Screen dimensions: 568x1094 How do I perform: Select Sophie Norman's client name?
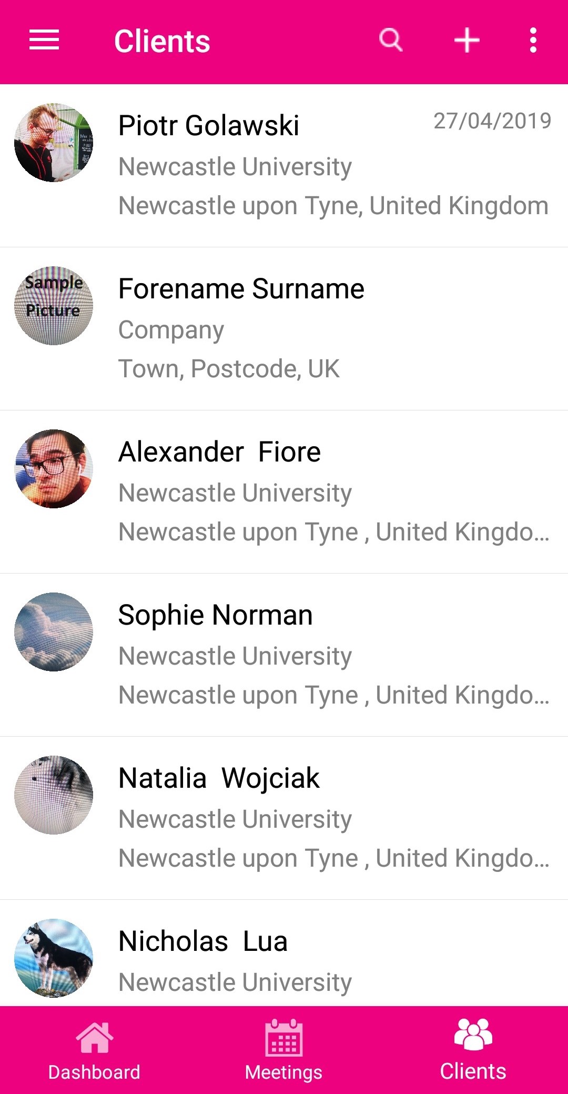coord(216,615)
